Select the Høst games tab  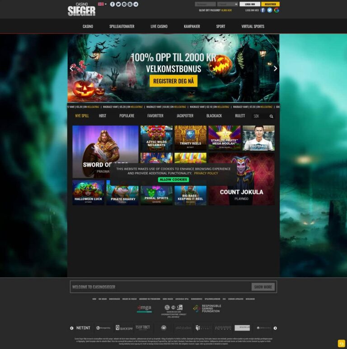103,116
